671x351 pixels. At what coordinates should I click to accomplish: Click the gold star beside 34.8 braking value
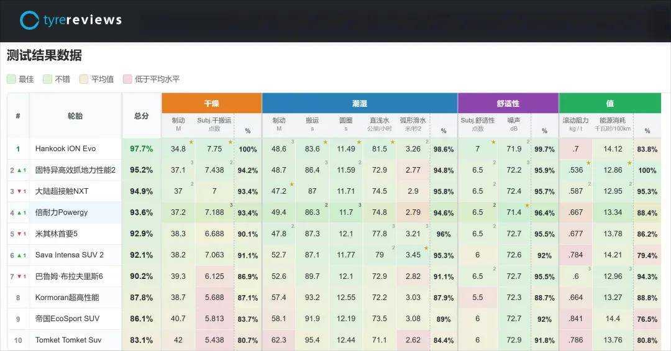191,142
